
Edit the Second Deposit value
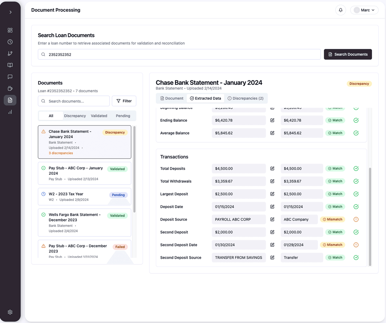click(272, 232)
